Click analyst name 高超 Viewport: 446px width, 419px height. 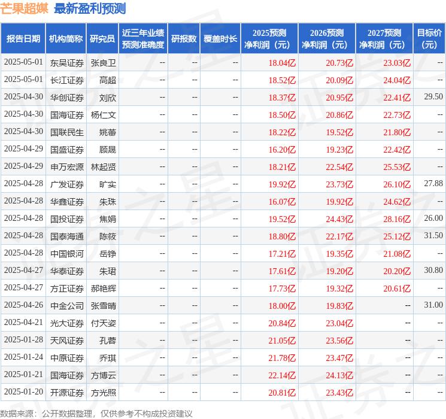pos(108,80)
